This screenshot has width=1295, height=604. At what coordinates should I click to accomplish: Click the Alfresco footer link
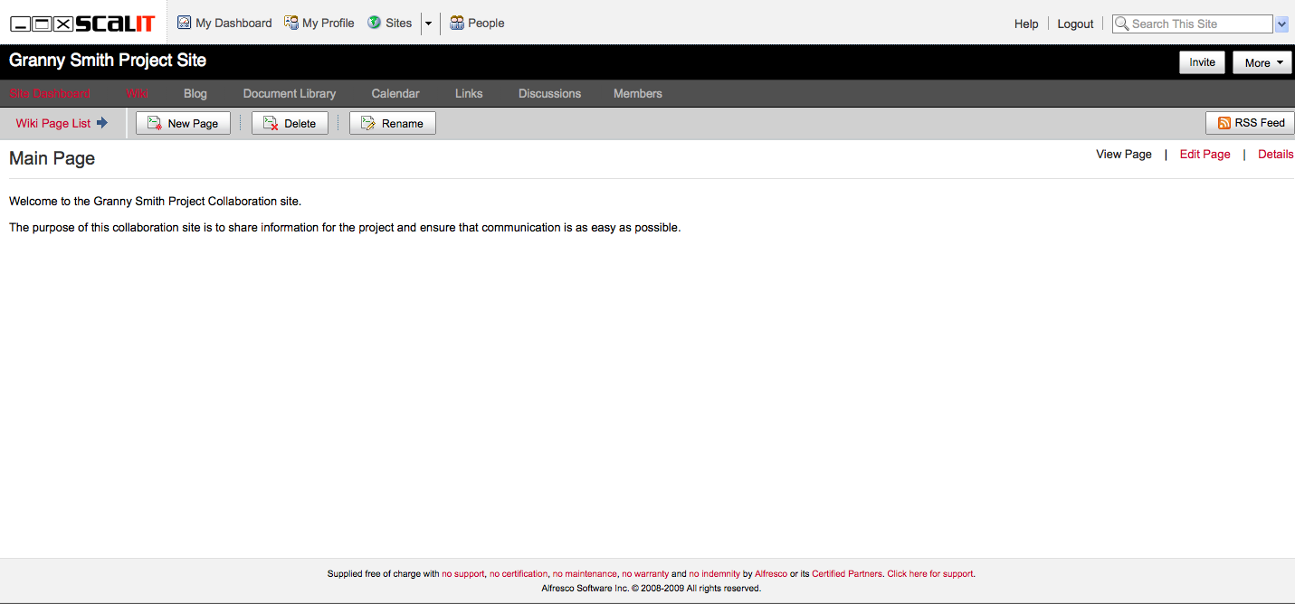point(771,573)
